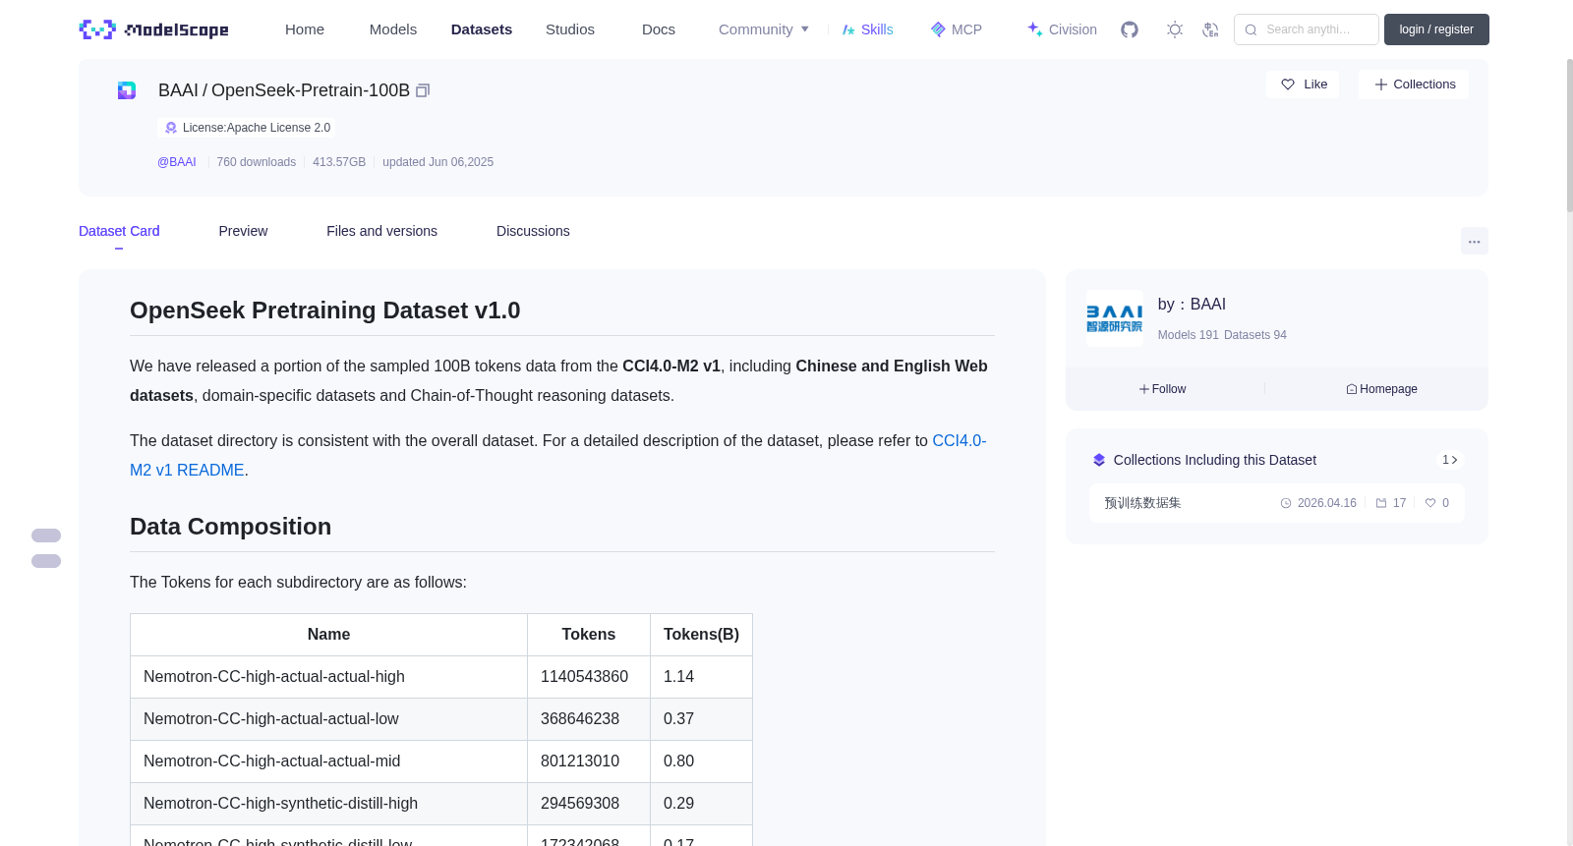Click the token count 294569308

[x=580, y=804]
